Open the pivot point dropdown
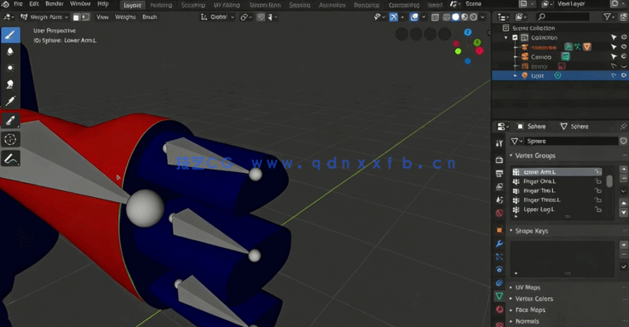The image size is (629, 327). click(245, 17)
